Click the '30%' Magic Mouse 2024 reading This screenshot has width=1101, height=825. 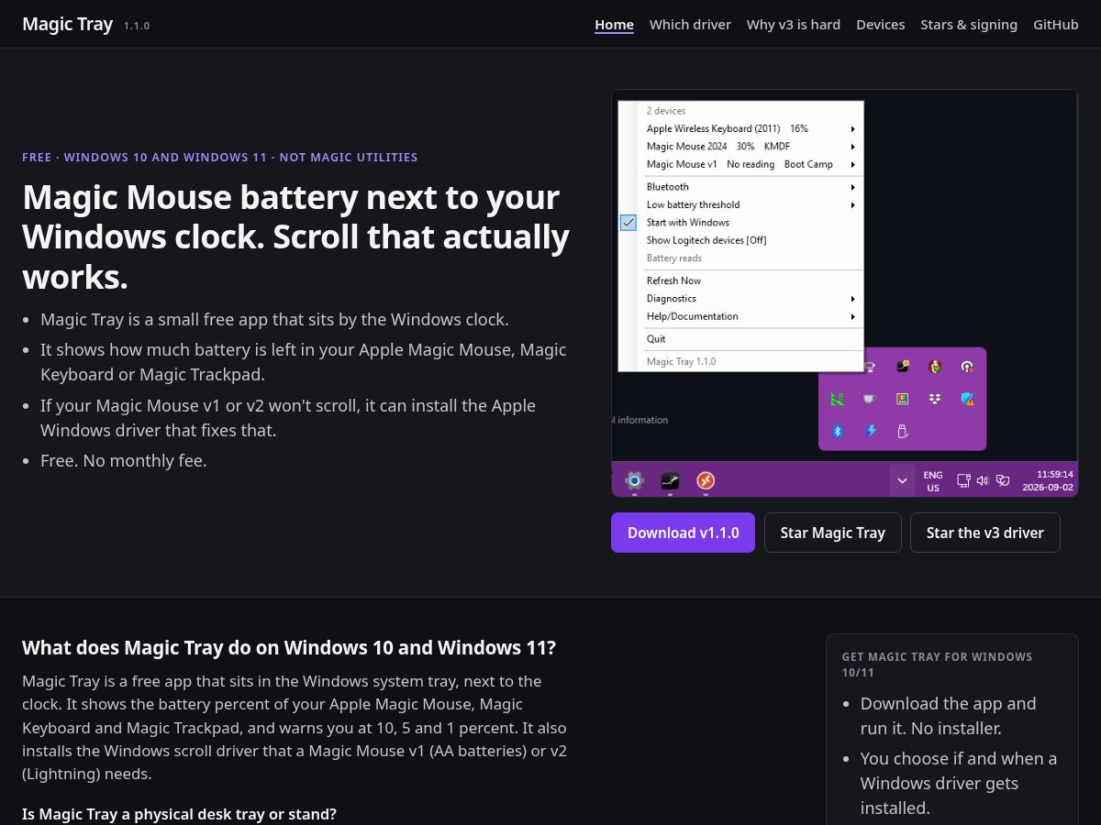click(x=745, y=147)
